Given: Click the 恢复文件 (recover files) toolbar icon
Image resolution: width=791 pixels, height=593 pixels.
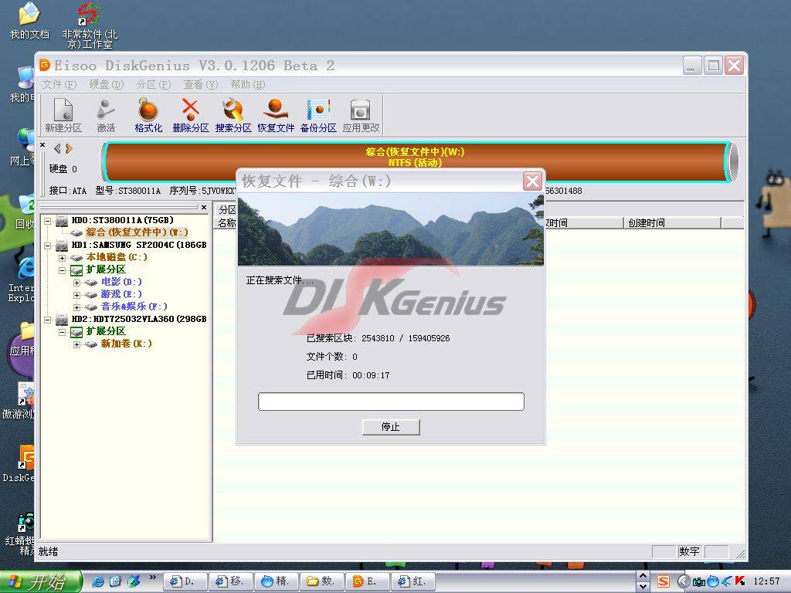Looking at the screenshot, I should (x=276, y=116).
